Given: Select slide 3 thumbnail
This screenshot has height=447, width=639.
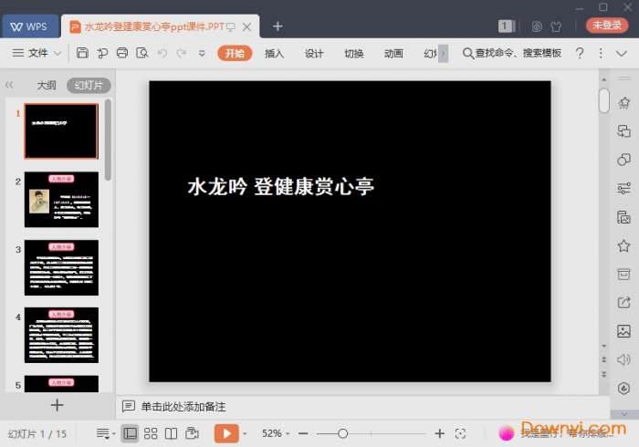Looking at the screenshot, I should [61, 267].
